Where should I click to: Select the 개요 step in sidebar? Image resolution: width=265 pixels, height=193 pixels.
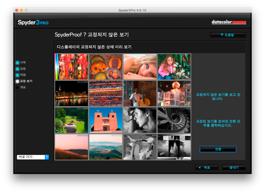tap(18, 87)
